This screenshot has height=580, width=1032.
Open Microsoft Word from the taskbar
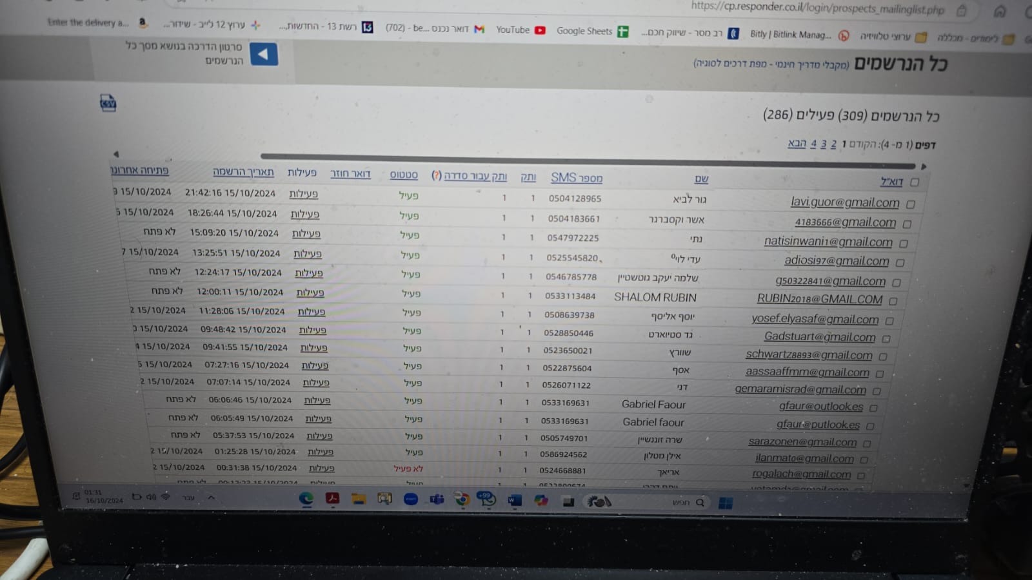pyautogui.click(x=514, y=500)
